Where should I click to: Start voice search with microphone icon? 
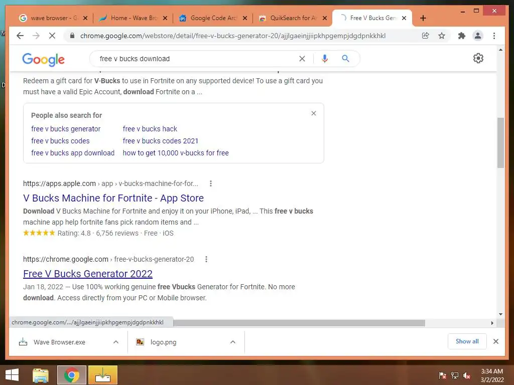pyautogui.click(x=325, y=59)
